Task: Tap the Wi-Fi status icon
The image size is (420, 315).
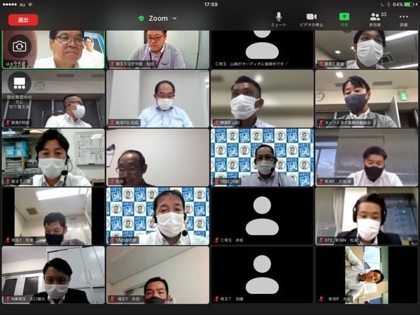Action: tap(30, 5)
